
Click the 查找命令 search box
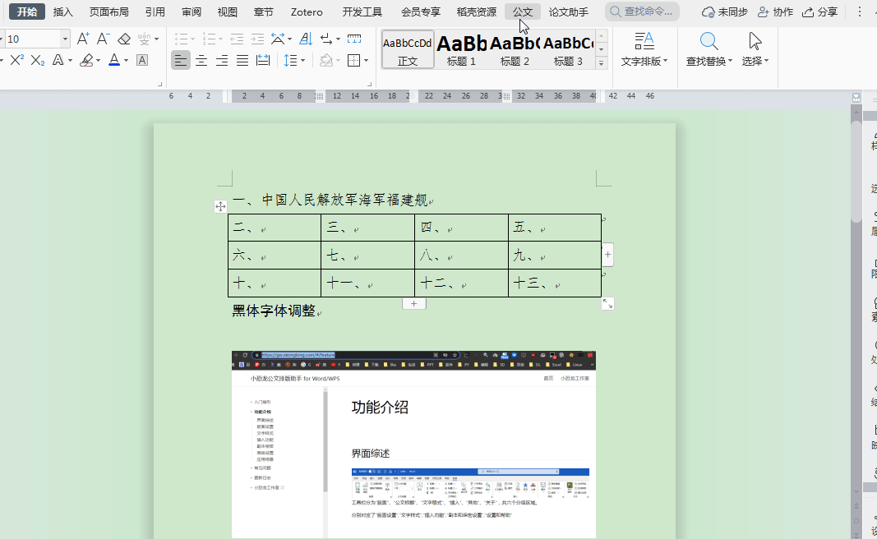tap(642, 12)
